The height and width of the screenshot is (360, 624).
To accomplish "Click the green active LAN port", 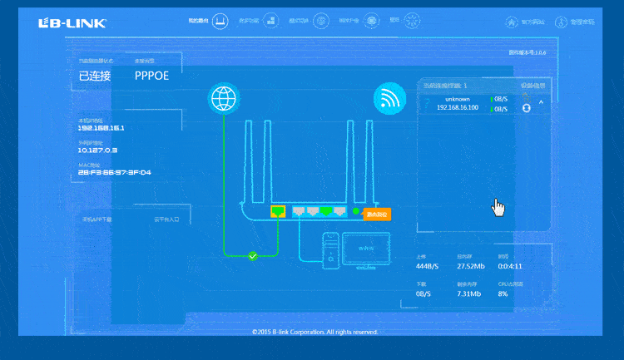I will [326, 211].
